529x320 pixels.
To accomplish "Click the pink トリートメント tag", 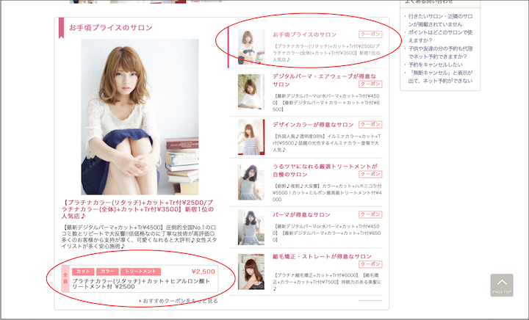I will 138,272.
